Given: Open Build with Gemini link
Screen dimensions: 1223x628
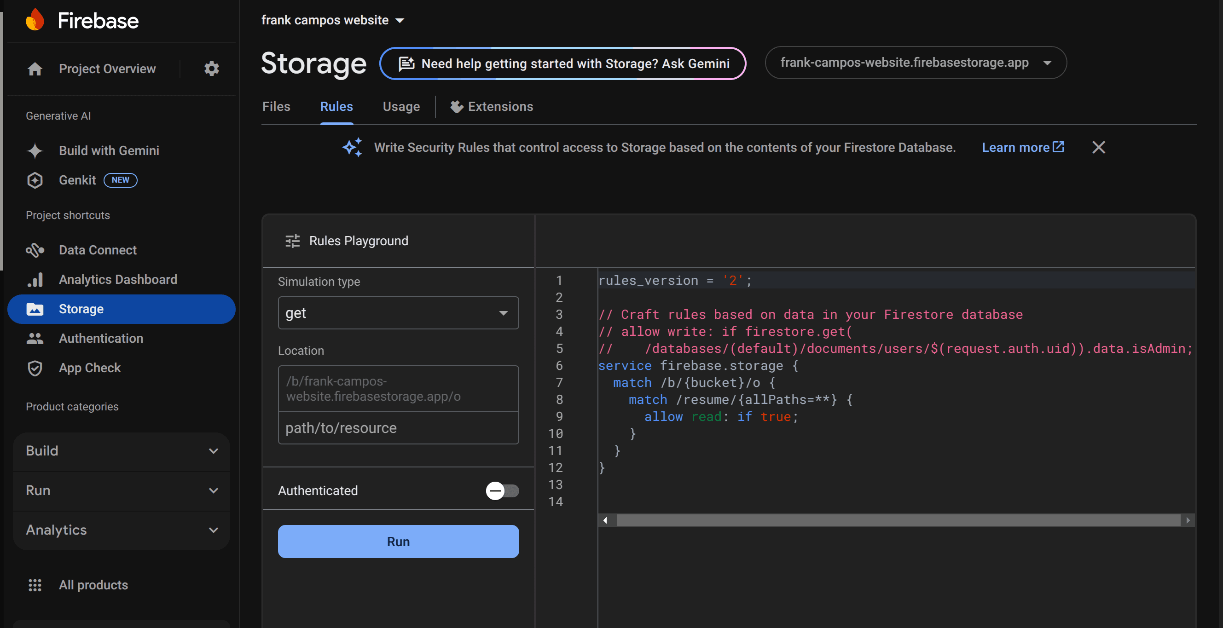Looking at the screenshot, I should pos(109,150).
